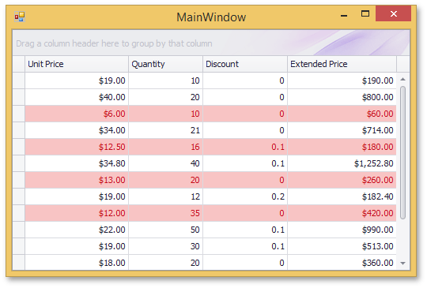Select the $360.00 extended price cell
This screenshot has height=288, width=427.
point(342,263)
